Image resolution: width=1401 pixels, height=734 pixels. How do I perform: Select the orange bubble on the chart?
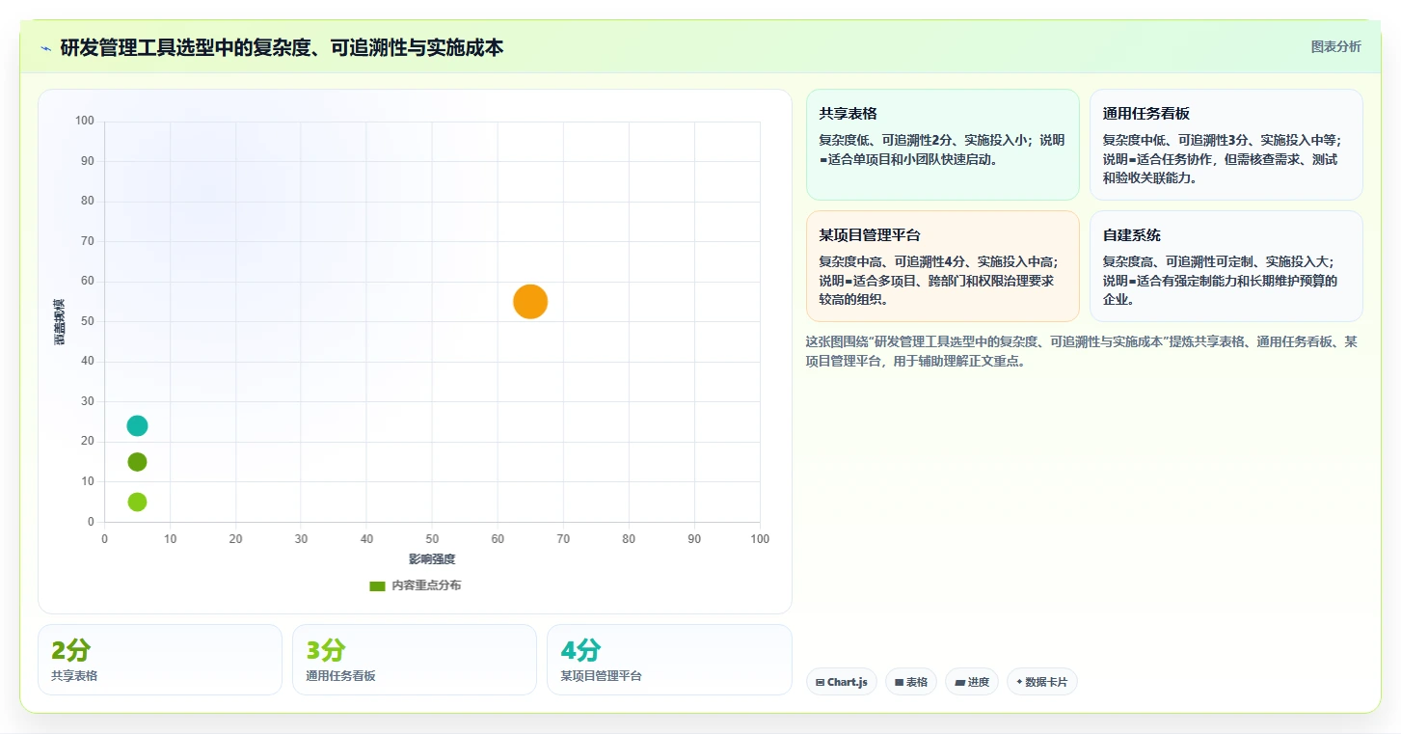click(530, 302)
